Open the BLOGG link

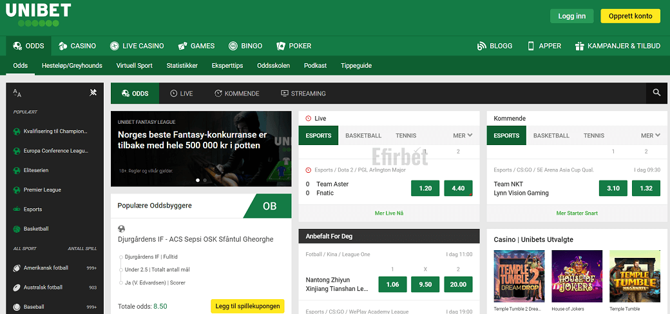click(495, 46)
